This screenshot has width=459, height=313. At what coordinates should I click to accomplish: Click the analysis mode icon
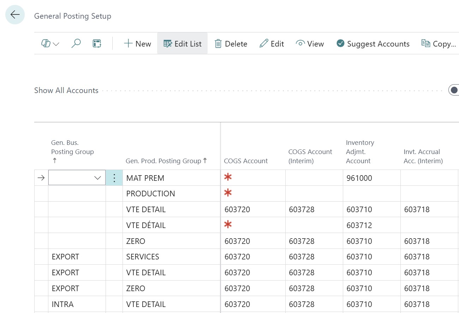coord(97,44)
